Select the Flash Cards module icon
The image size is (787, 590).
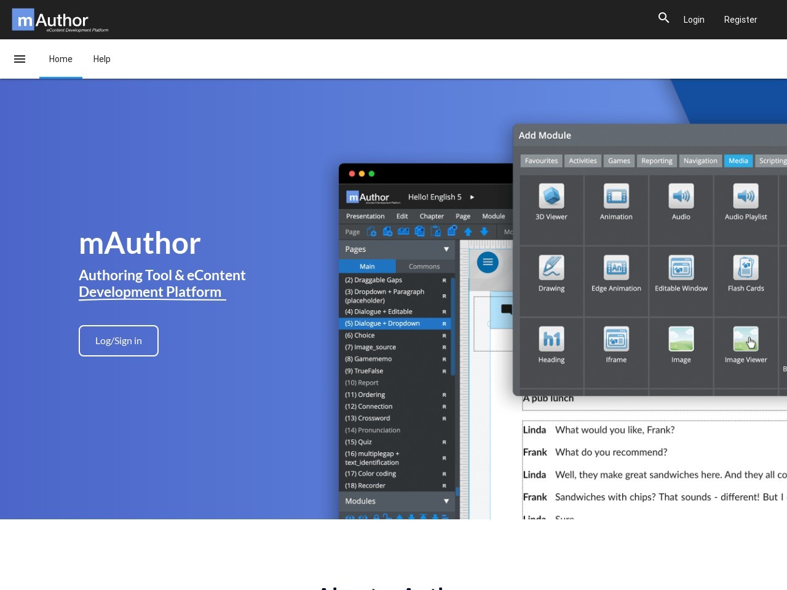point(746,267)
